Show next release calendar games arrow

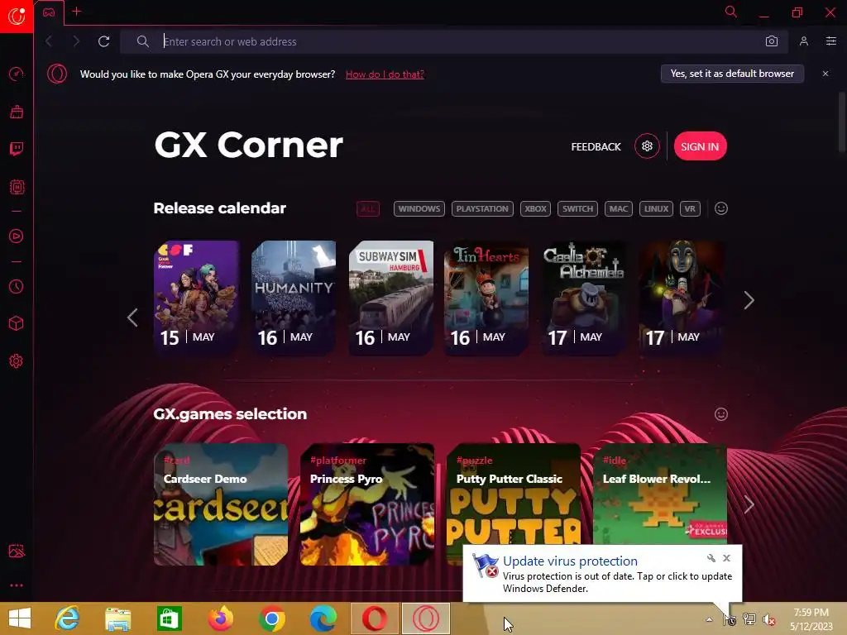coord(749,300)
